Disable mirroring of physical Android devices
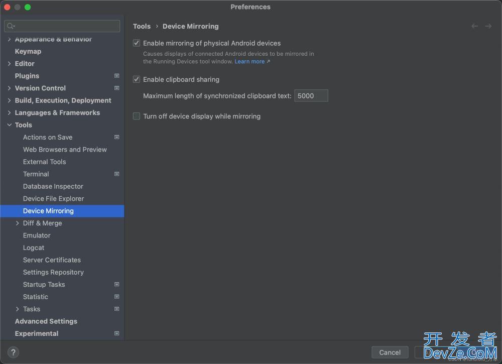 click(137, 43)
